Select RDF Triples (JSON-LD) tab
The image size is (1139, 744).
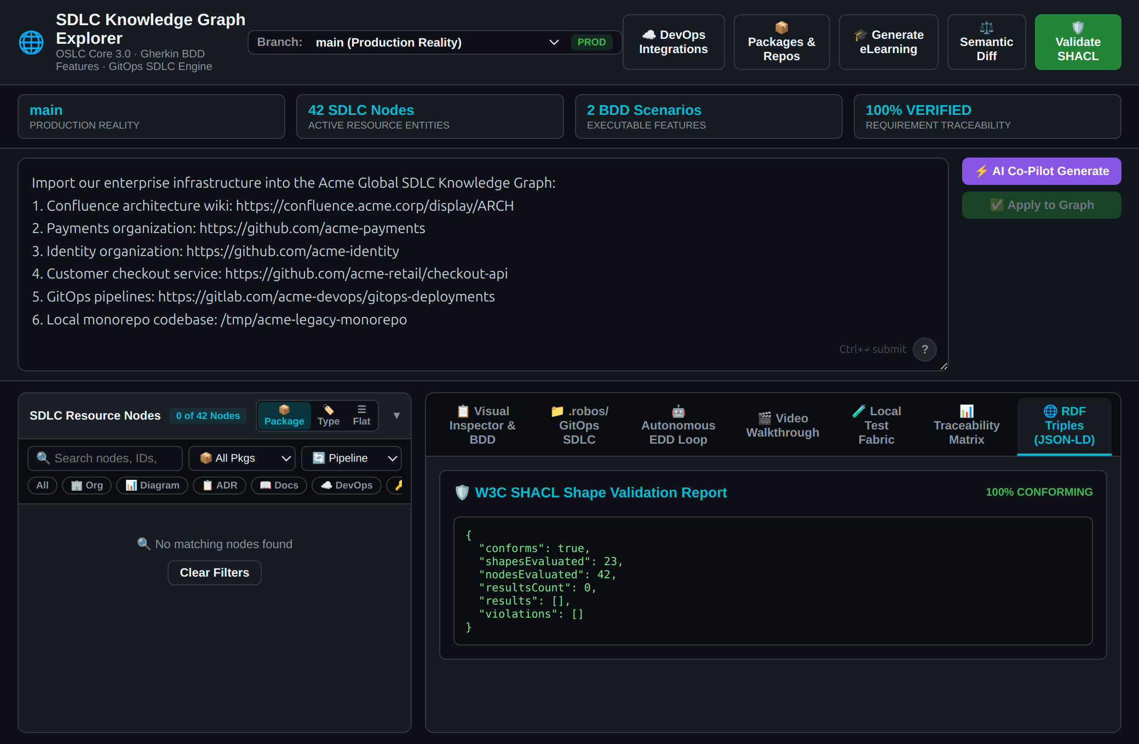coord(1064,426)
